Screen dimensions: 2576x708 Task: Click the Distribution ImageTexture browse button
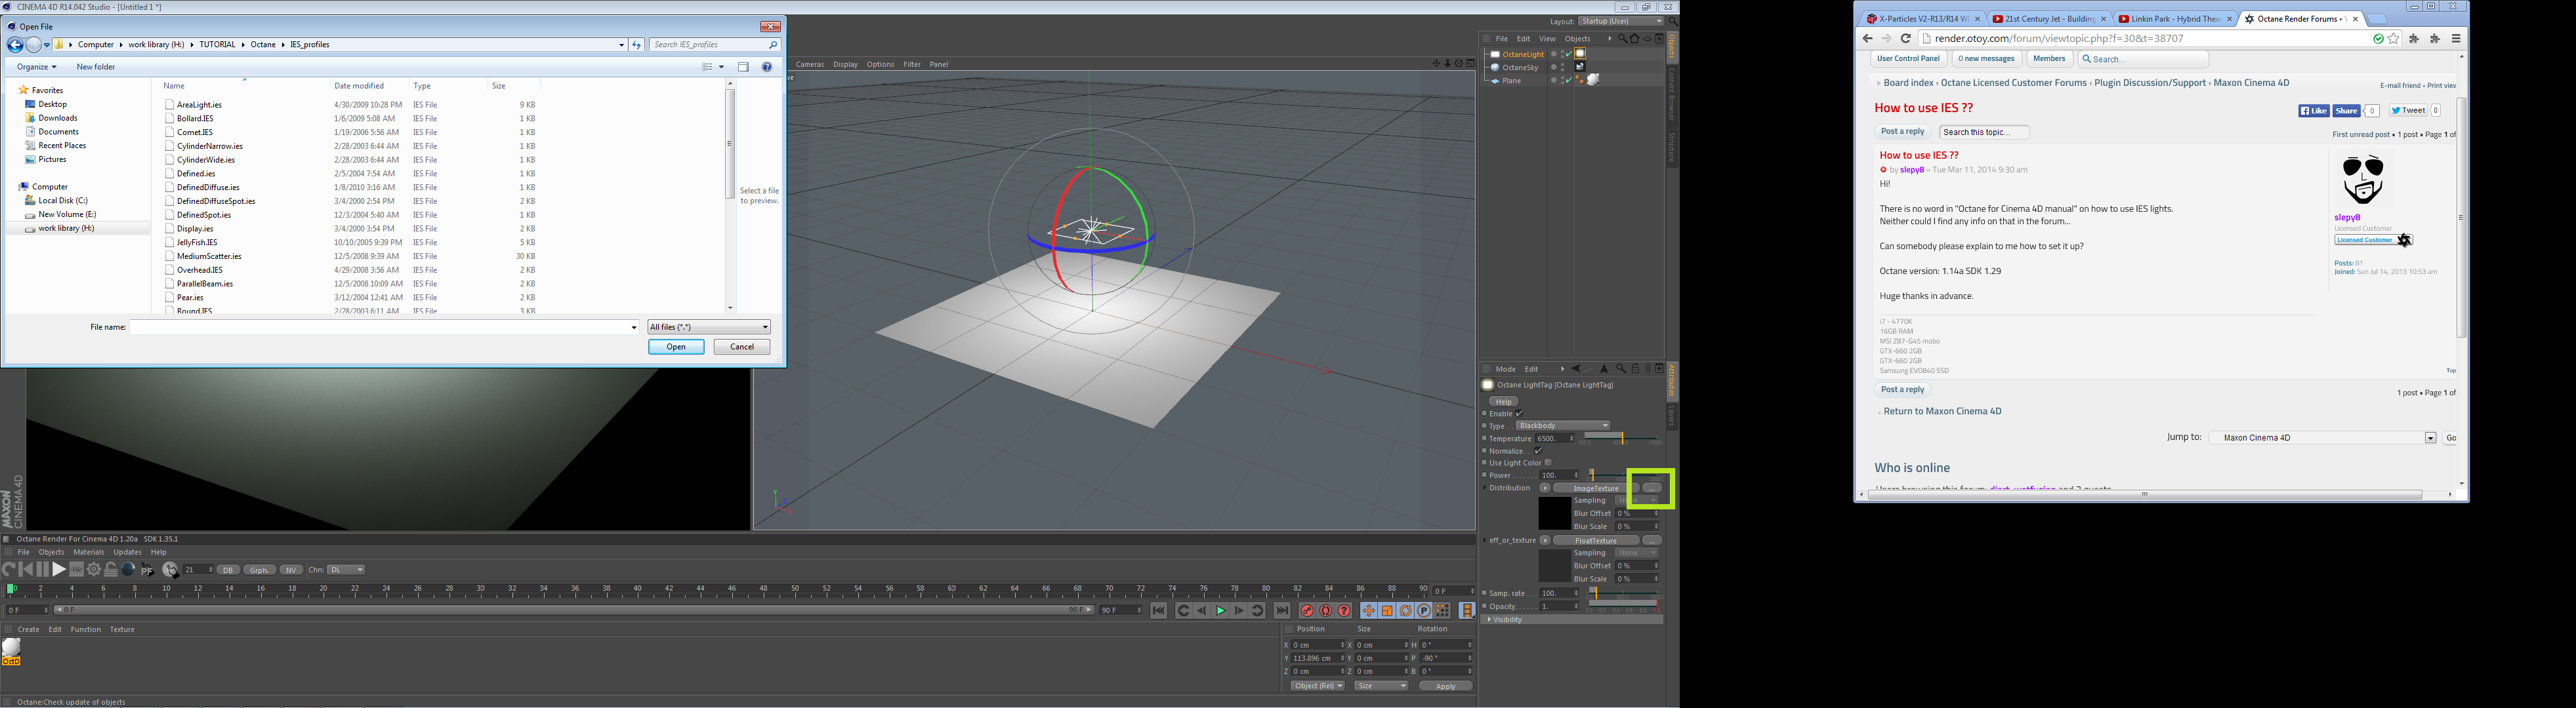[1652, 488]
